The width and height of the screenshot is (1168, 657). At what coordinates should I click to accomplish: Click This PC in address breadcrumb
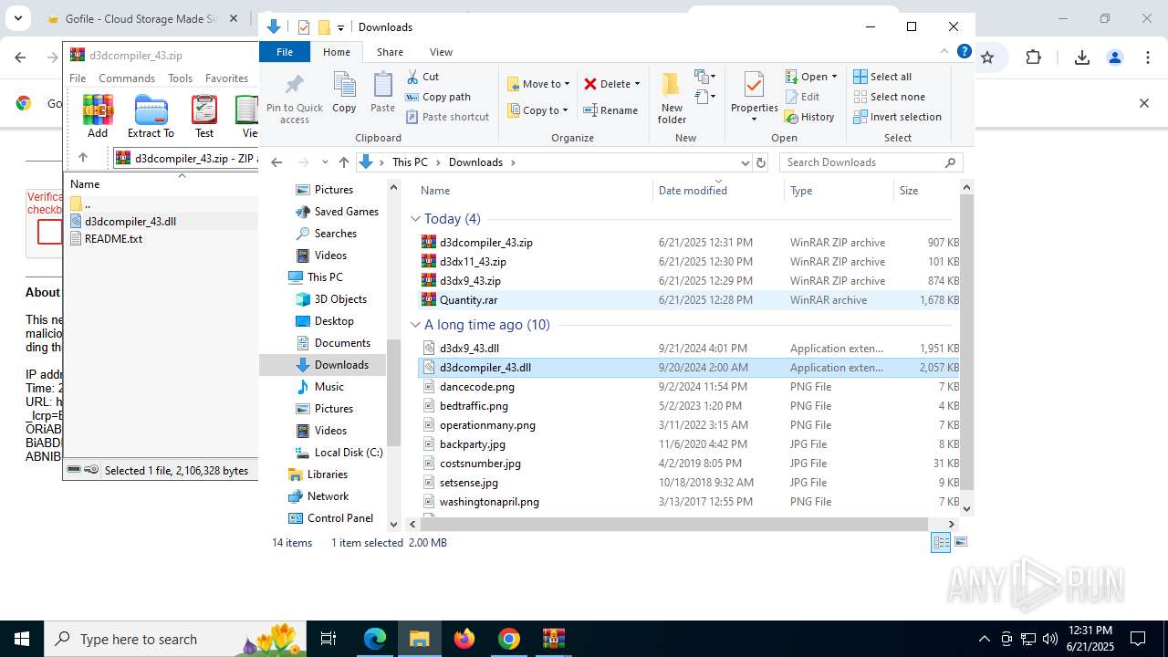point(410,162)
